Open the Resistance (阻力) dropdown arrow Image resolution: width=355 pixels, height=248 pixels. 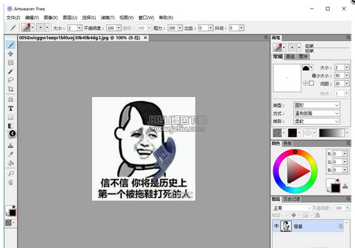pos(180,28)
